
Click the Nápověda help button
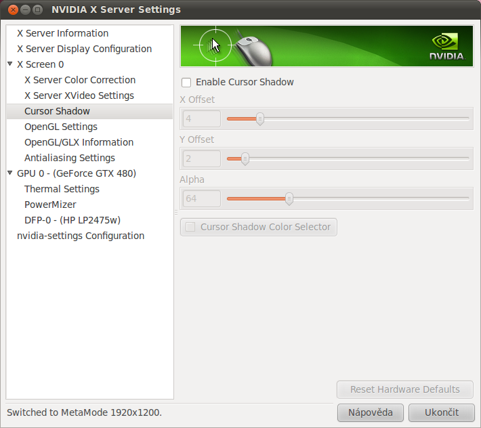point(371,412)
